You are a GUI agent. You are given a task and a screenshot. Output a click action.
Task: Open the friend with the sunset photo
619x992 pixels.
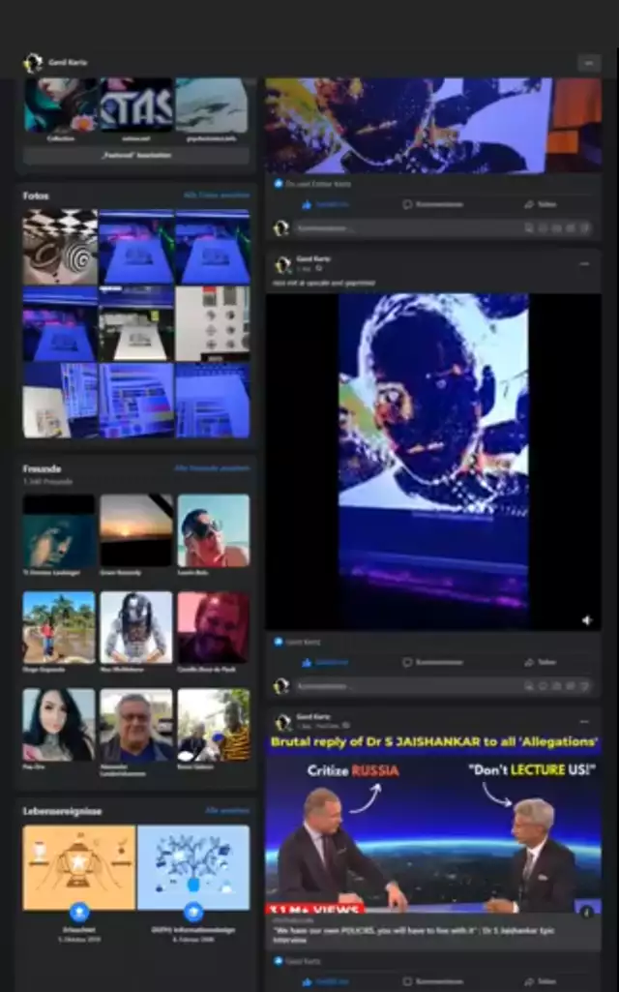(x=136, y=530)
